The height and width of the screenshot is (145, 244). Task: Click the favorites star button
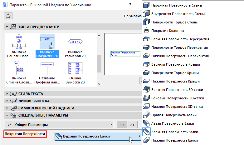[x=8, y=16]
